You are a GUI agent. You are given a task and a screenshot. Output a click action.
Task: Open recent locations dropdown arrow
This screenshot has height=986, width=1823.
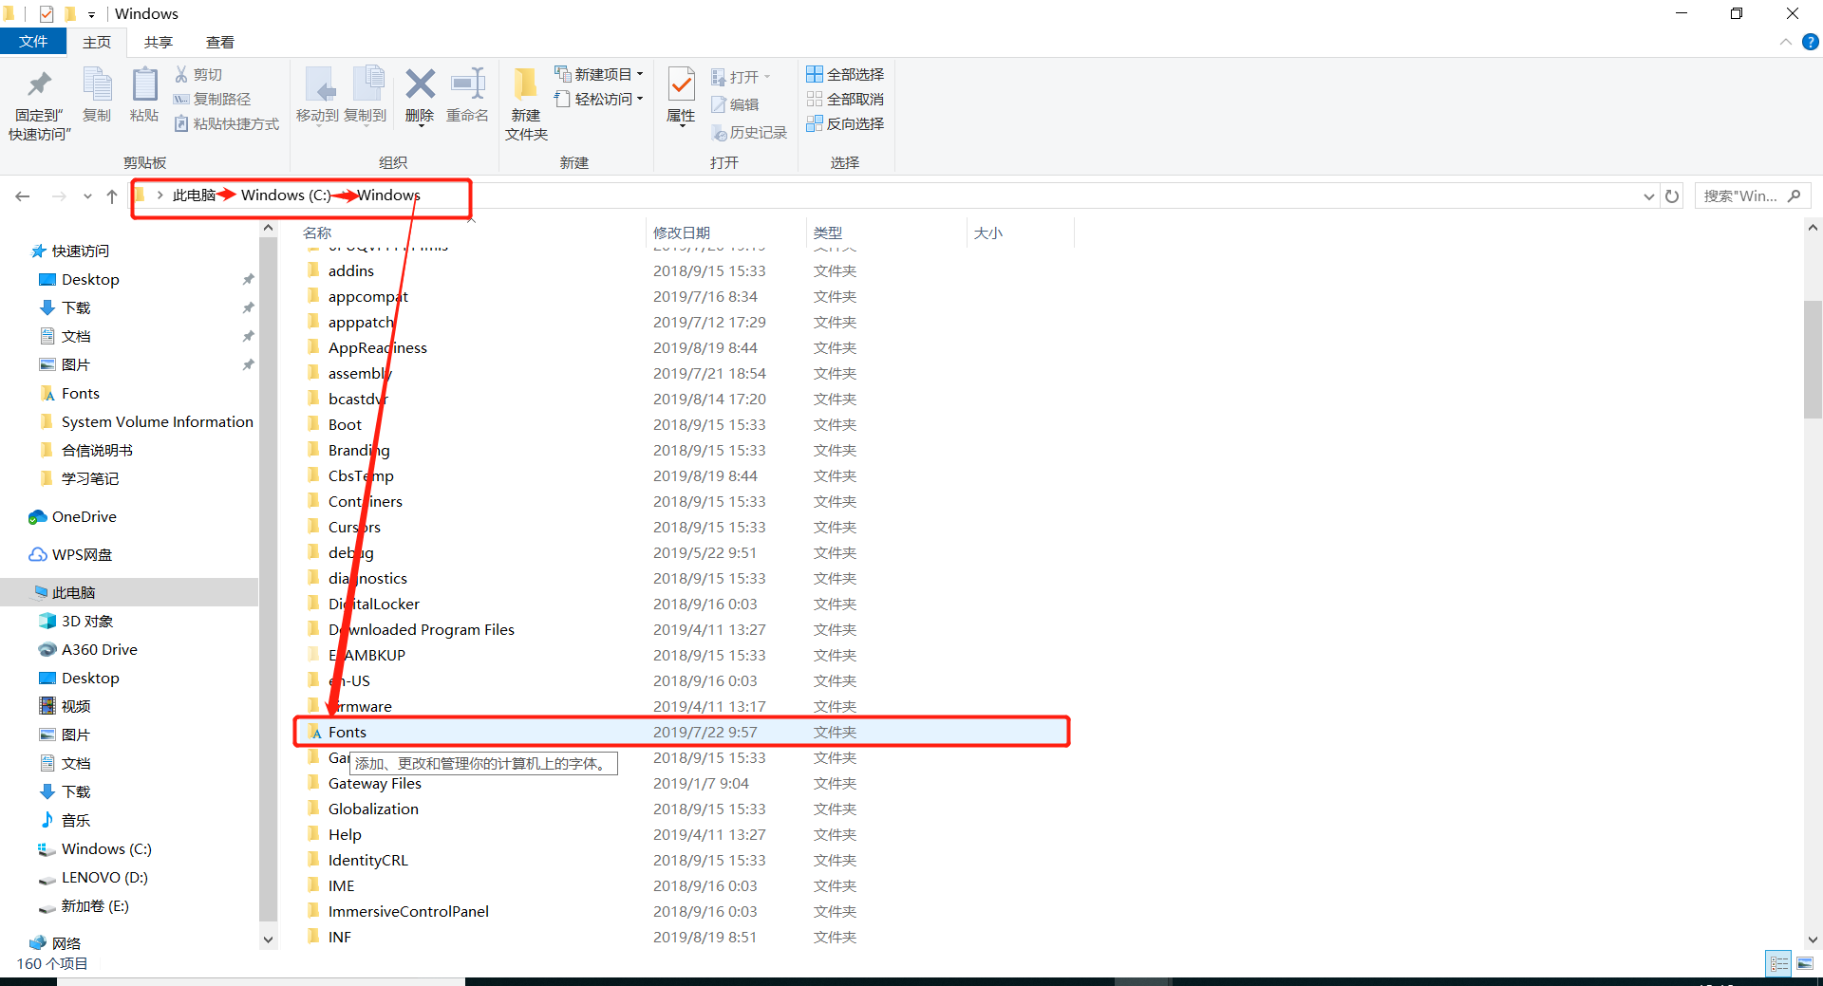point(87,196)
